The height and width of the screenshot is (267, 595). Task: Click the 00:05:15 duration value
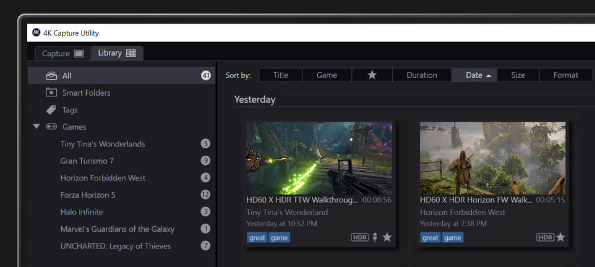pyautogui.click(x=550, y=200)
